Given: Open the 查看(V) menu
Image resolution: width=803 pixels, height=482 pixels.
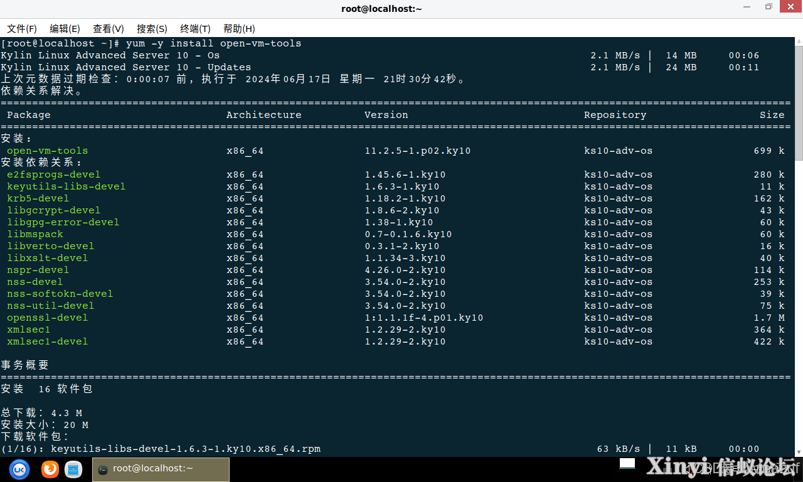Looking at the screenshot, I should tap(108, 29).
